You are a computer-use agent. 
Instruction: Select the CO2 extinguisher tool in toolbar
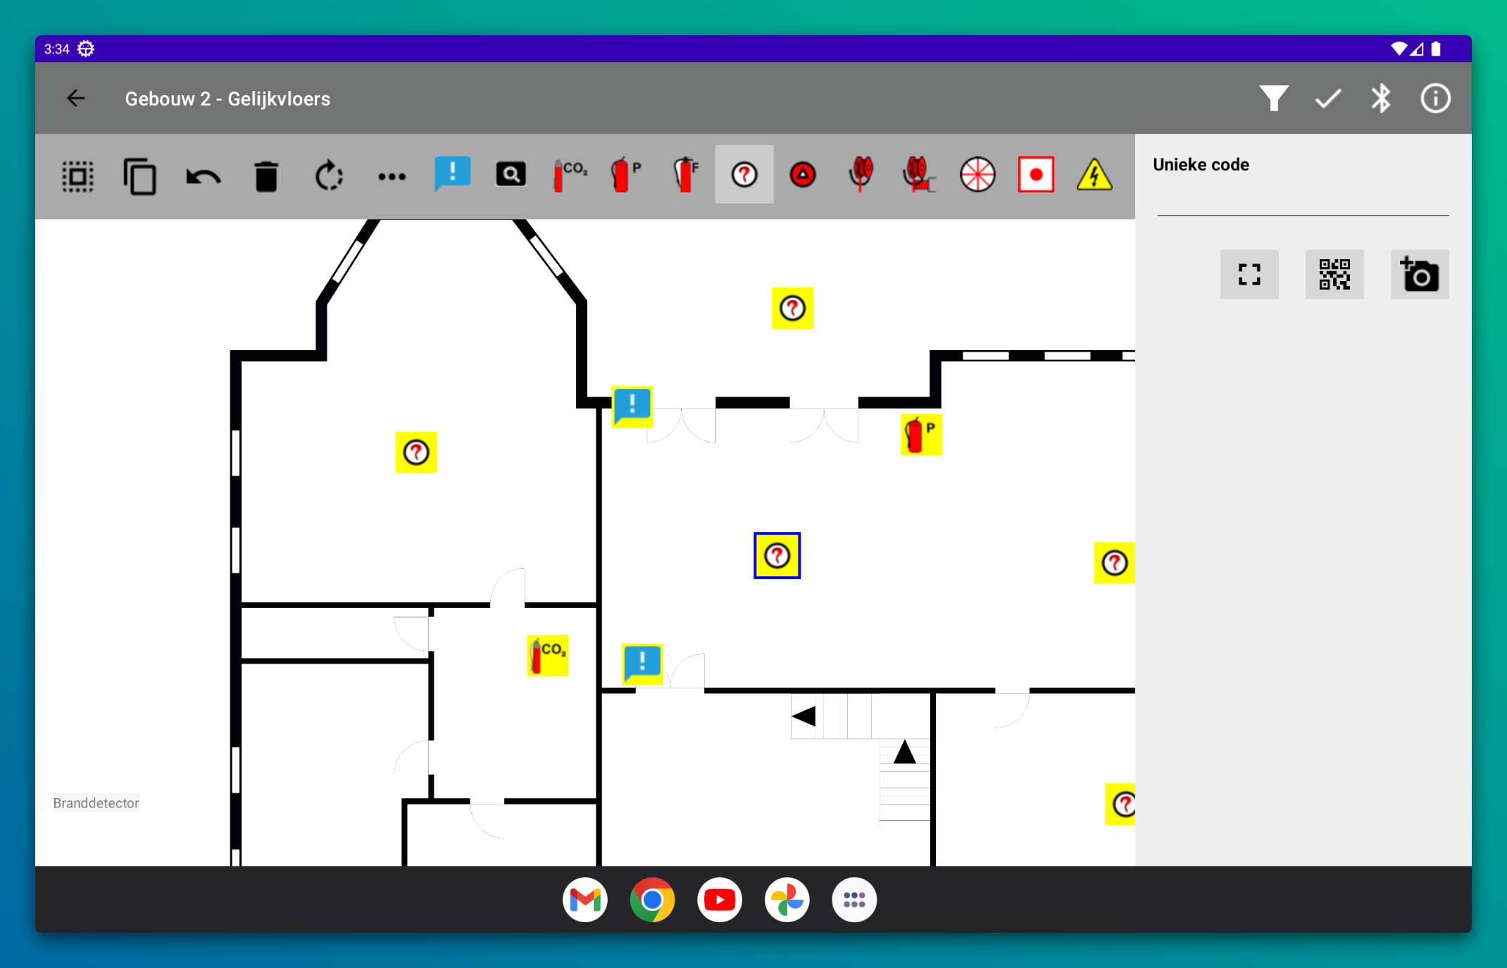[x=570, y=175]
